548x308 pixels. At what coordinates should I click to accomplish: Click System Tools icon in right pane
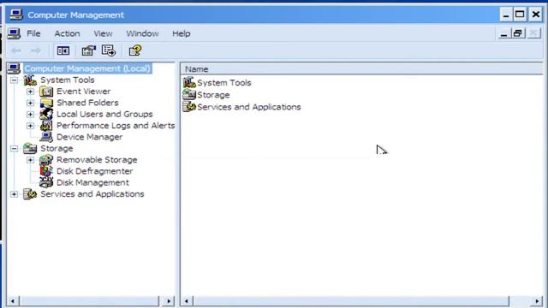[189, 83]
